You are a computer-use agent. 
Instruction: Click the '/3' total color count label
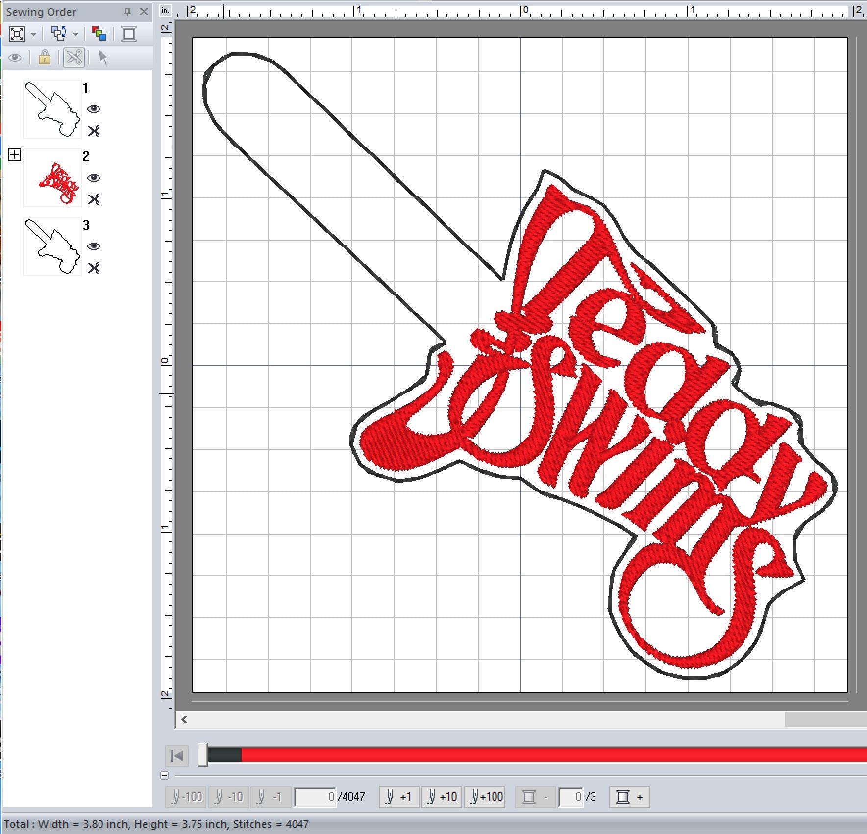pos(591,797)
